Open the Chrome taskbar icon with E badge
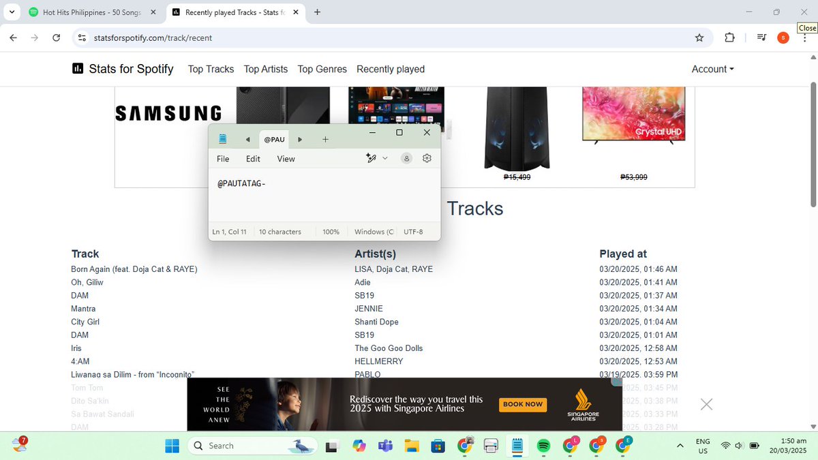Viewport: 818px width, 460px height. (x=623, y=446)
